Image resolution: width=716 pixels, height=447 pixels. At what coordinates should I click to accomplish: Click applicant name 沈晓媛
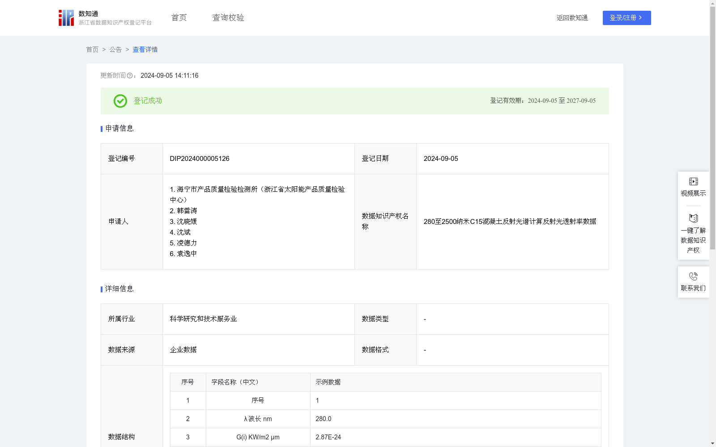[187, 221]
